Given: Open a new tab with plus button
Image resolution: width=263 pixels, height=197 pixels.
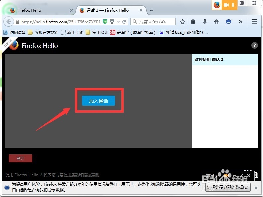Looking at the screenshot, I should coord(152,10).
